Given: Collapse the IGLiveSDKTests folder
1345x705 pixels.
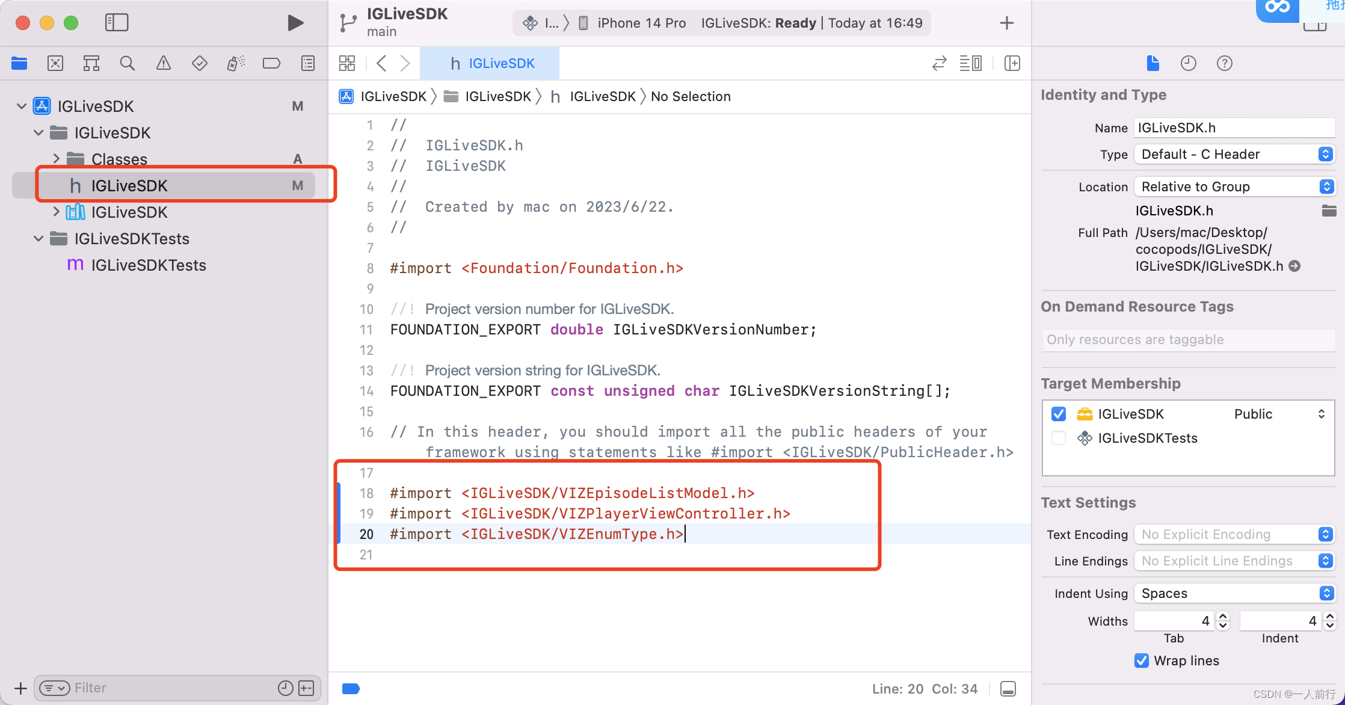Looking at the screenshot, I should [38, 239].
